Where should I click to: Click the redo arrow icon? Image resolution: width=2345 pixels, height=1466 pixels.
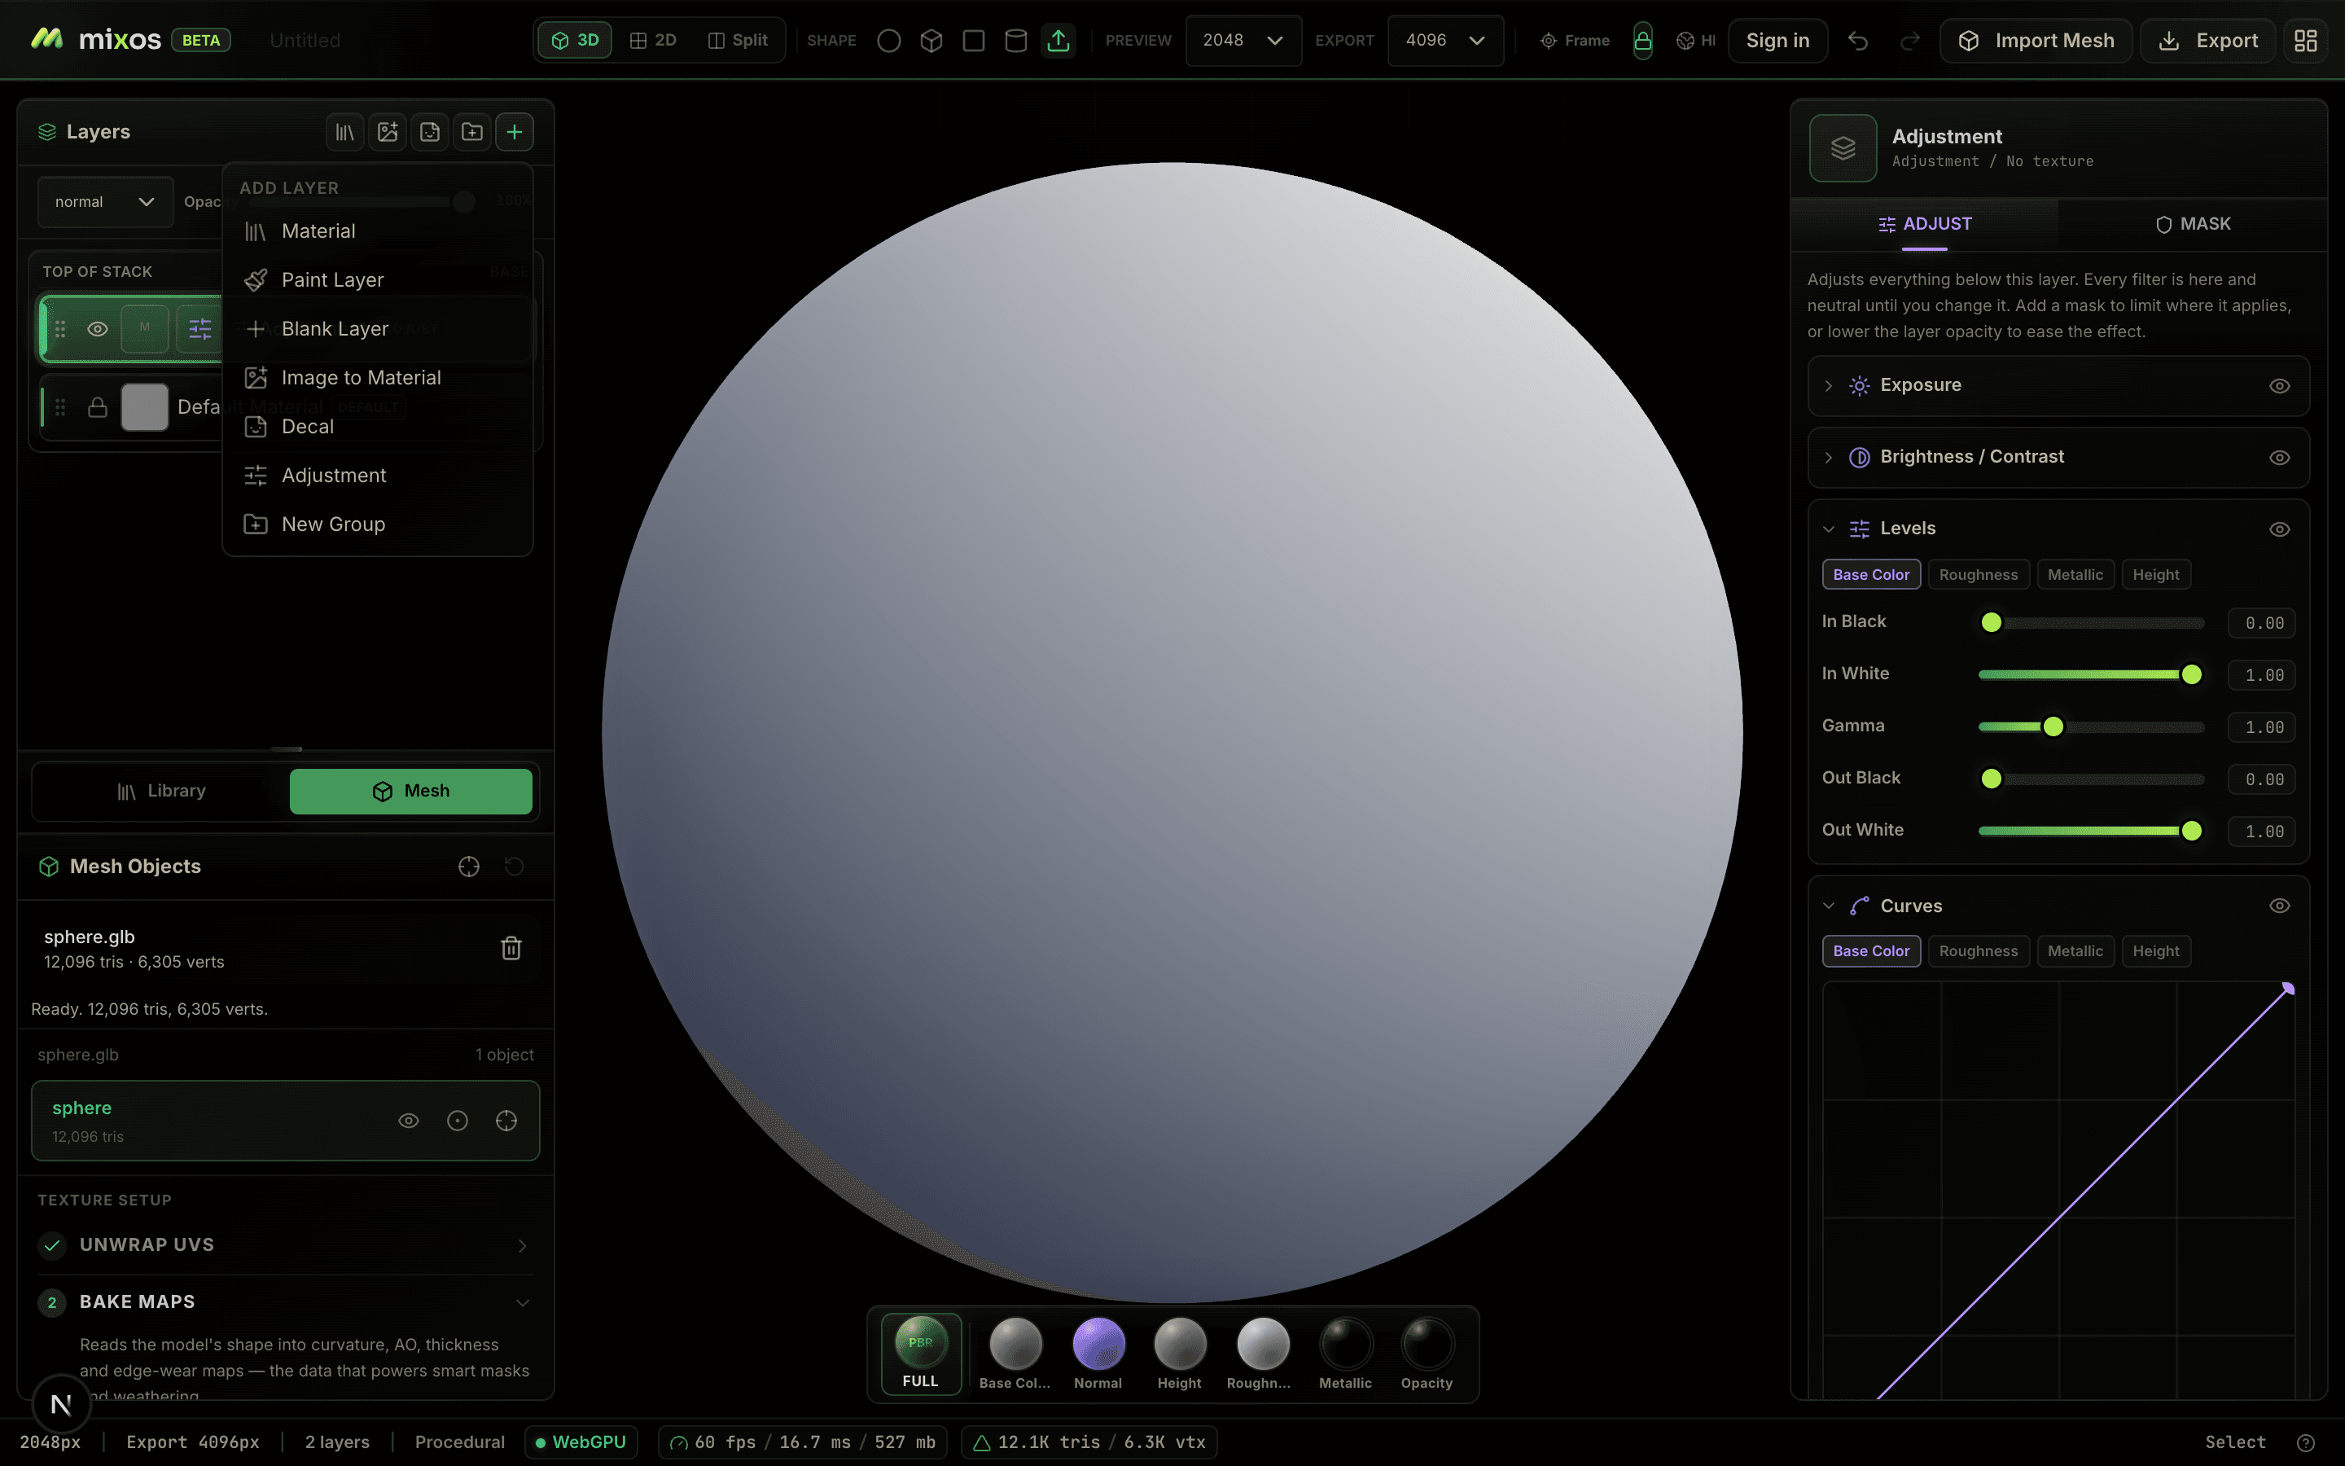(x=1910, y=41)
